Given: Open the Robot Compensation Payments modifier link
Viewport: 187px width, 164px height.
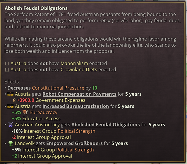Looking at the screenshot, I should (x=79, y=94).
